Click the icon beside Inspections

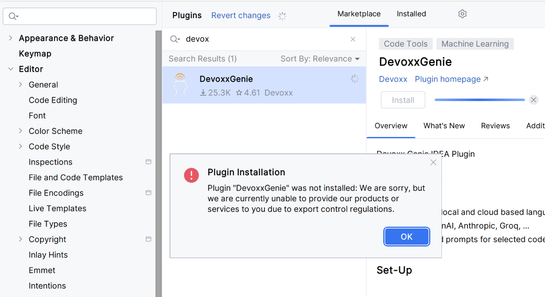pyautogui.click(x=149, y=162)
